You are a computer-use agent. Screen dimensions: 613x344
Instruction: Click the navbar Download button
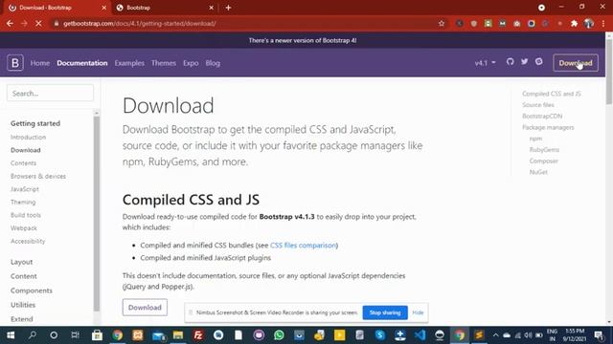[576, 63]
